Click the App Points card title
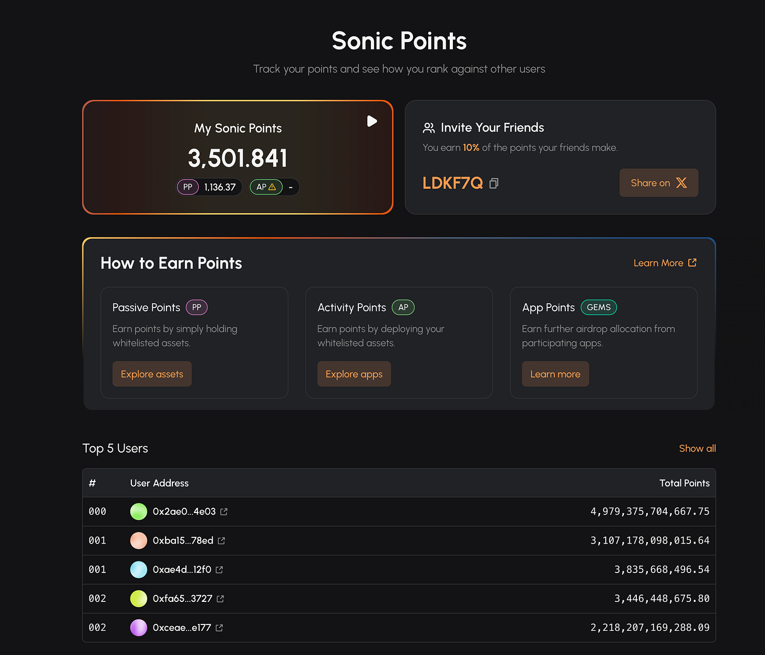 point(549,308)
